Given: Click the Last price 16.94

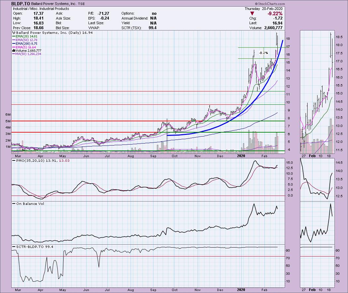Looking at the screenshot, I should click(278, 23).
